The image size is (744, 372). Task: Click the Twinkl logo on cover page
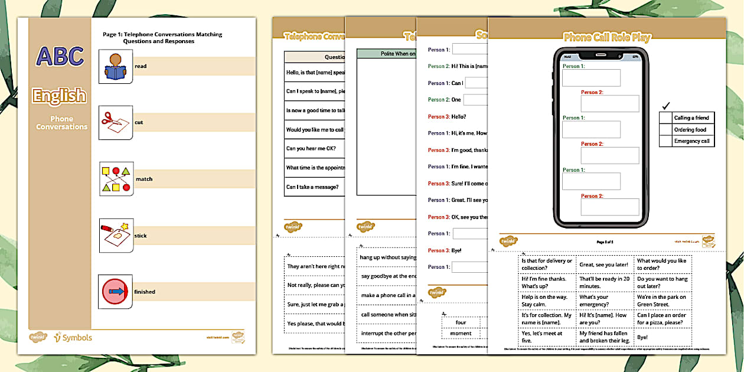click(37, 338)
